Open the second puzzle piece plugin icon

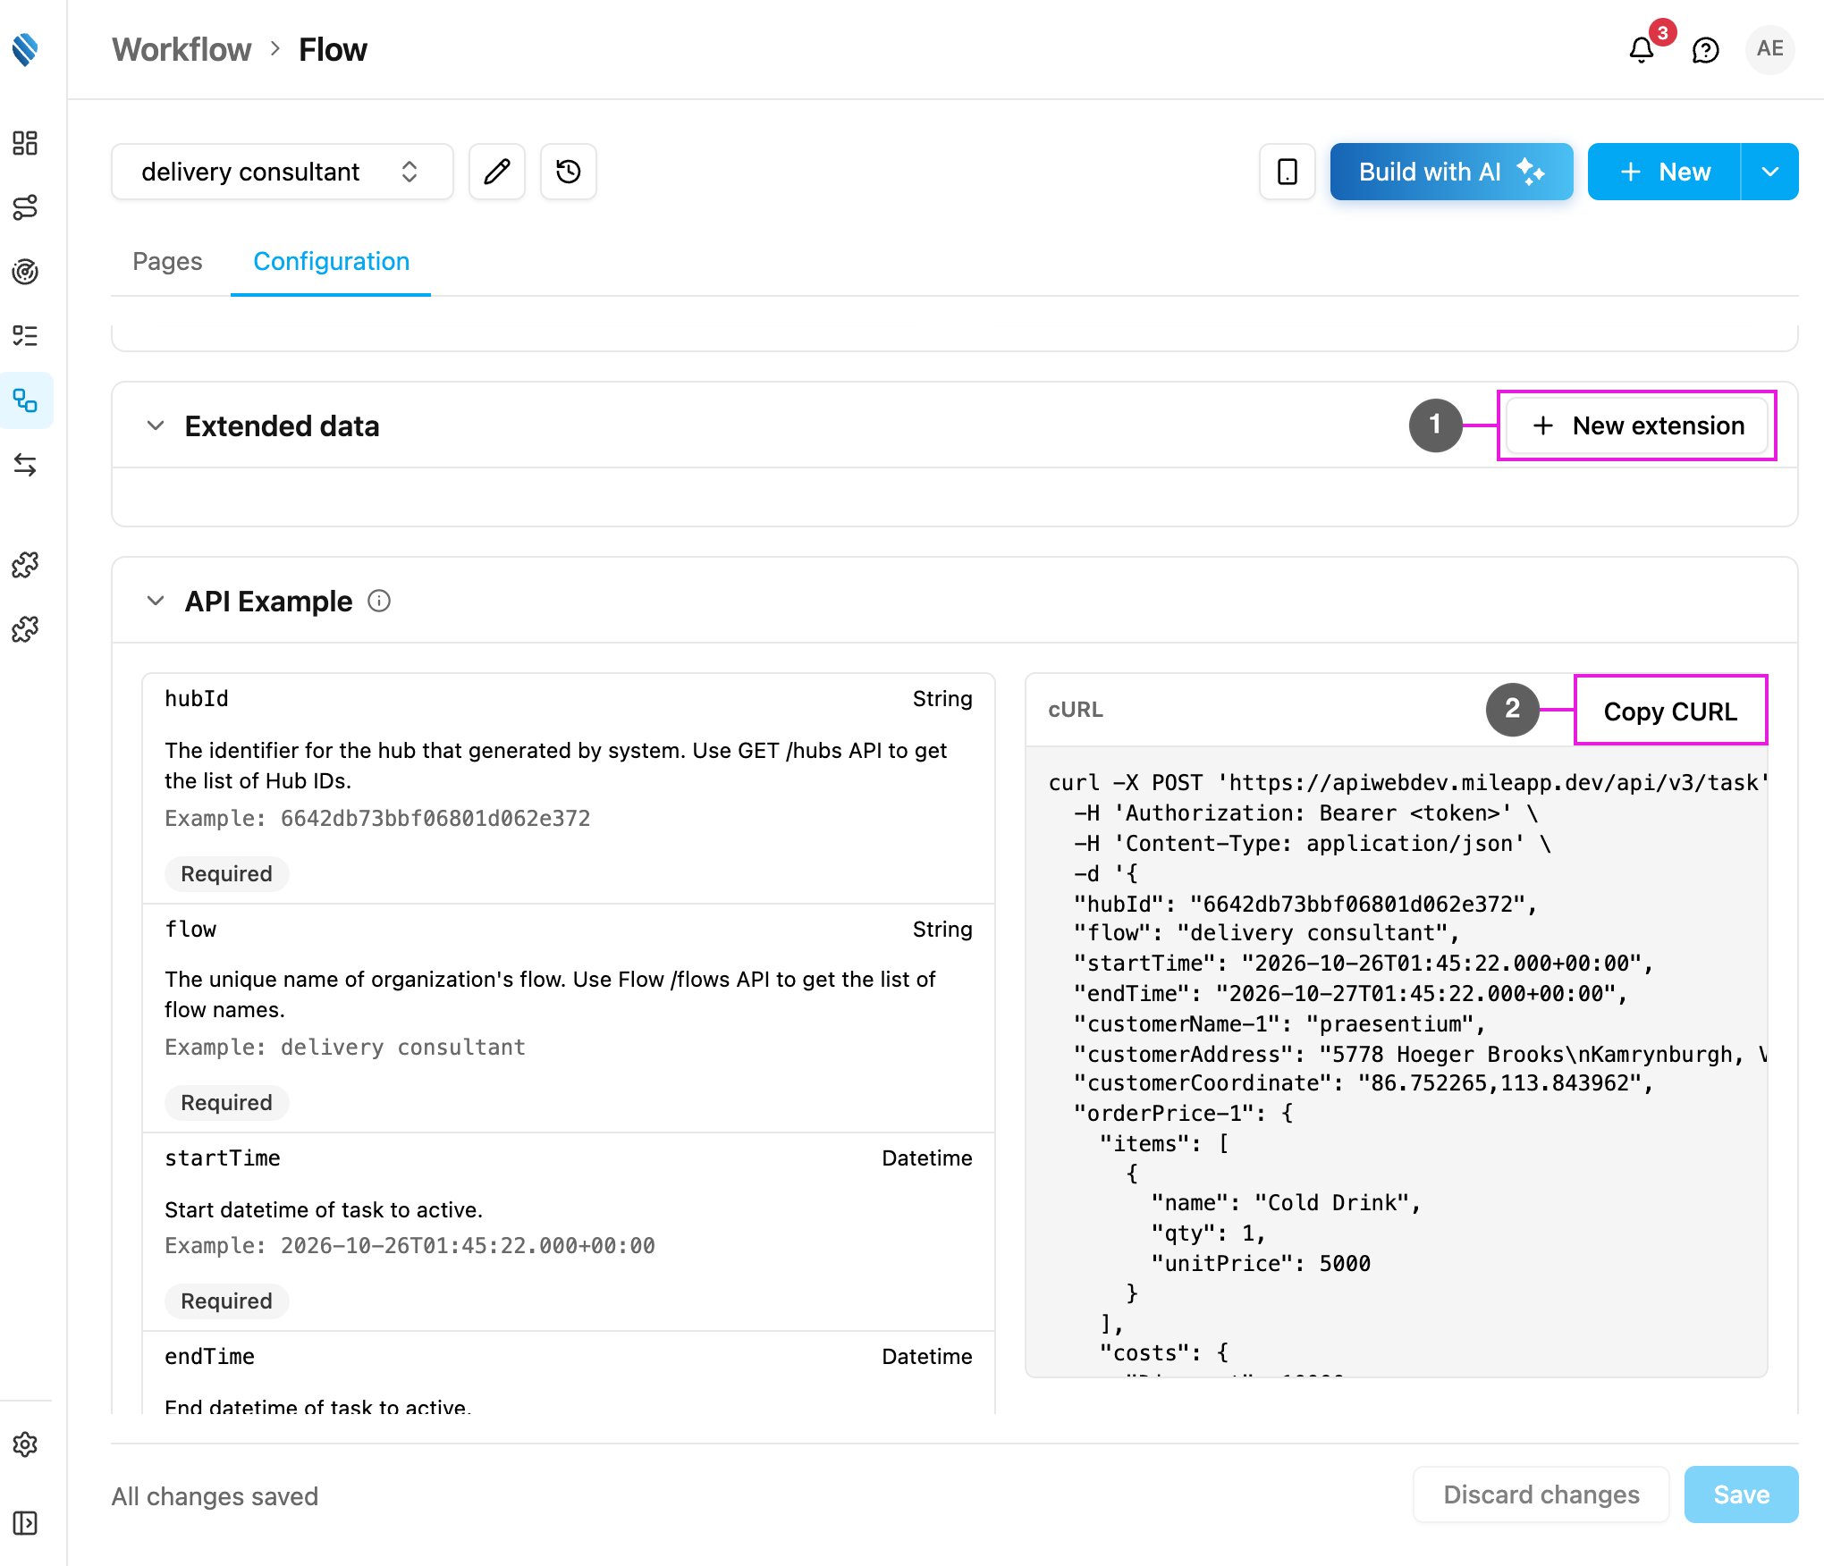(25, 629)
